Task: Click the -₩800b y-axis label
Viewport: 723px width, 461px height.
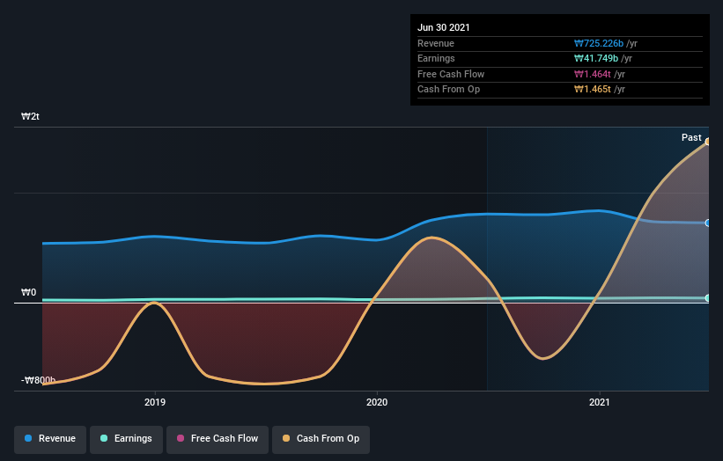Action: [38, 380]
